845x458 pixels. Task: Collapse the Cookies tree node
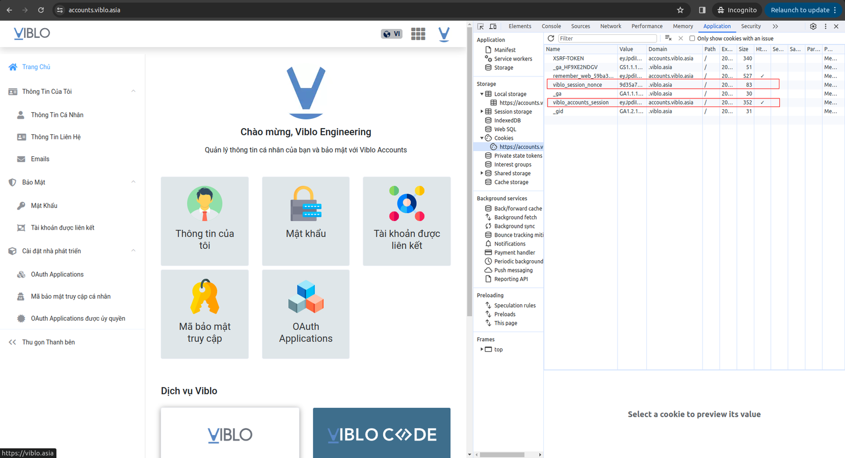click(482, 138)
